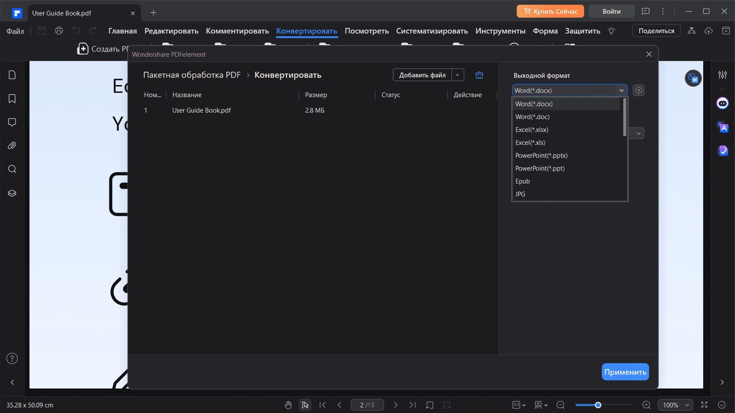
Task: Select the User Guide Book.pdf file row
Action: (x=313, y=110)
